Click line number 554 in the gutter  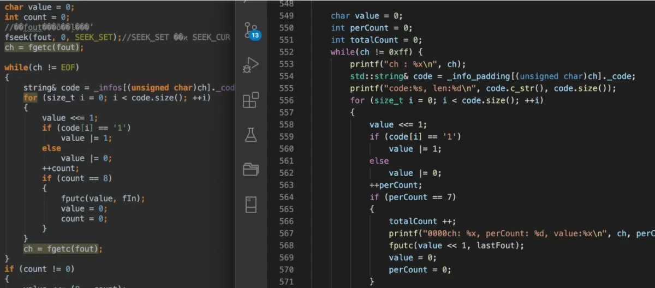tap(286, 76)
